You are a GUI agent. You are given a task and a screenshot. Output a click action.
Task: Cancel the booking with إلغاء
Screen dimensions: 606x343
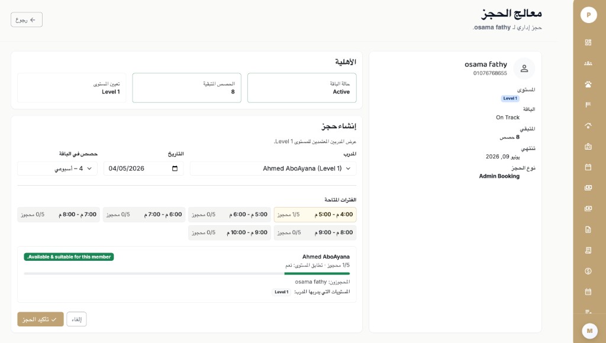pyautogui.click(x=76, y=319)
